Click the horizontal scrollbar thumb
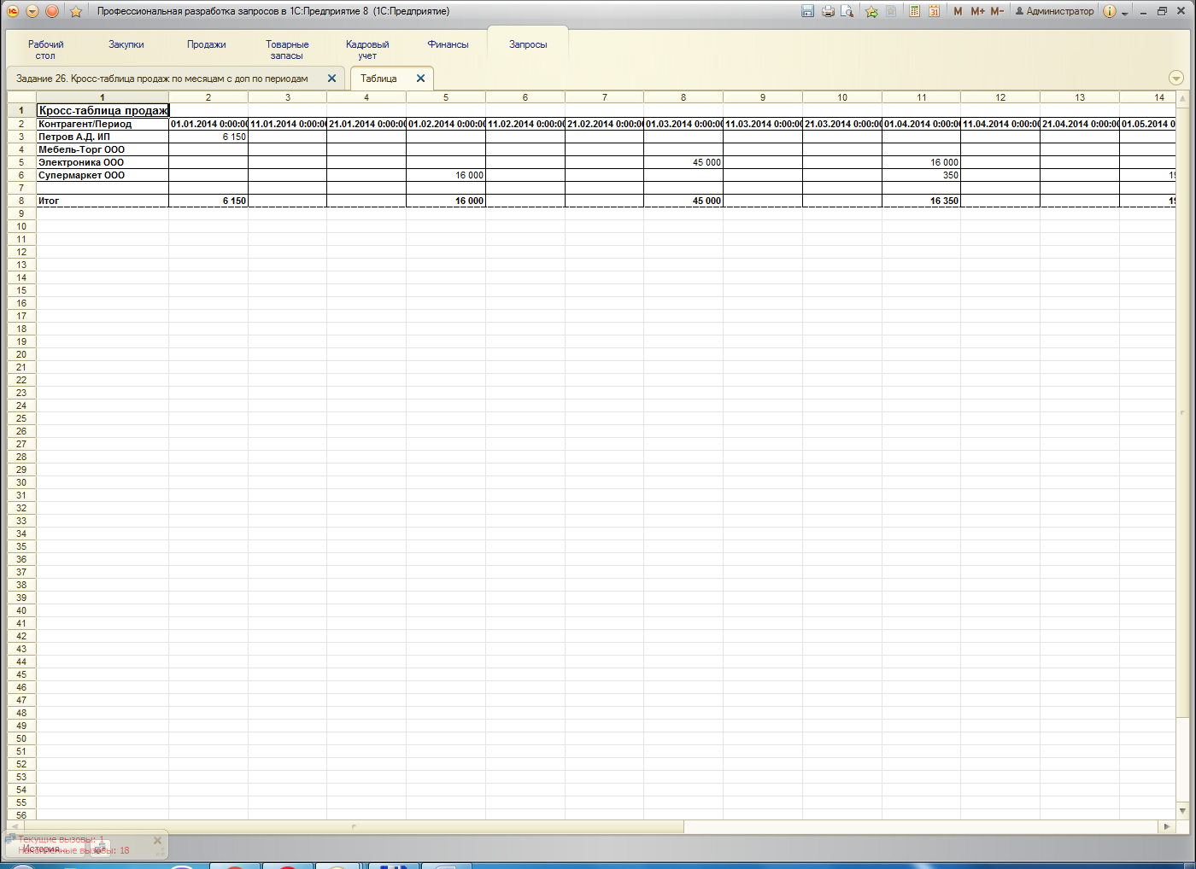The height and width of the screenshot is (869, 1196). 353,826
